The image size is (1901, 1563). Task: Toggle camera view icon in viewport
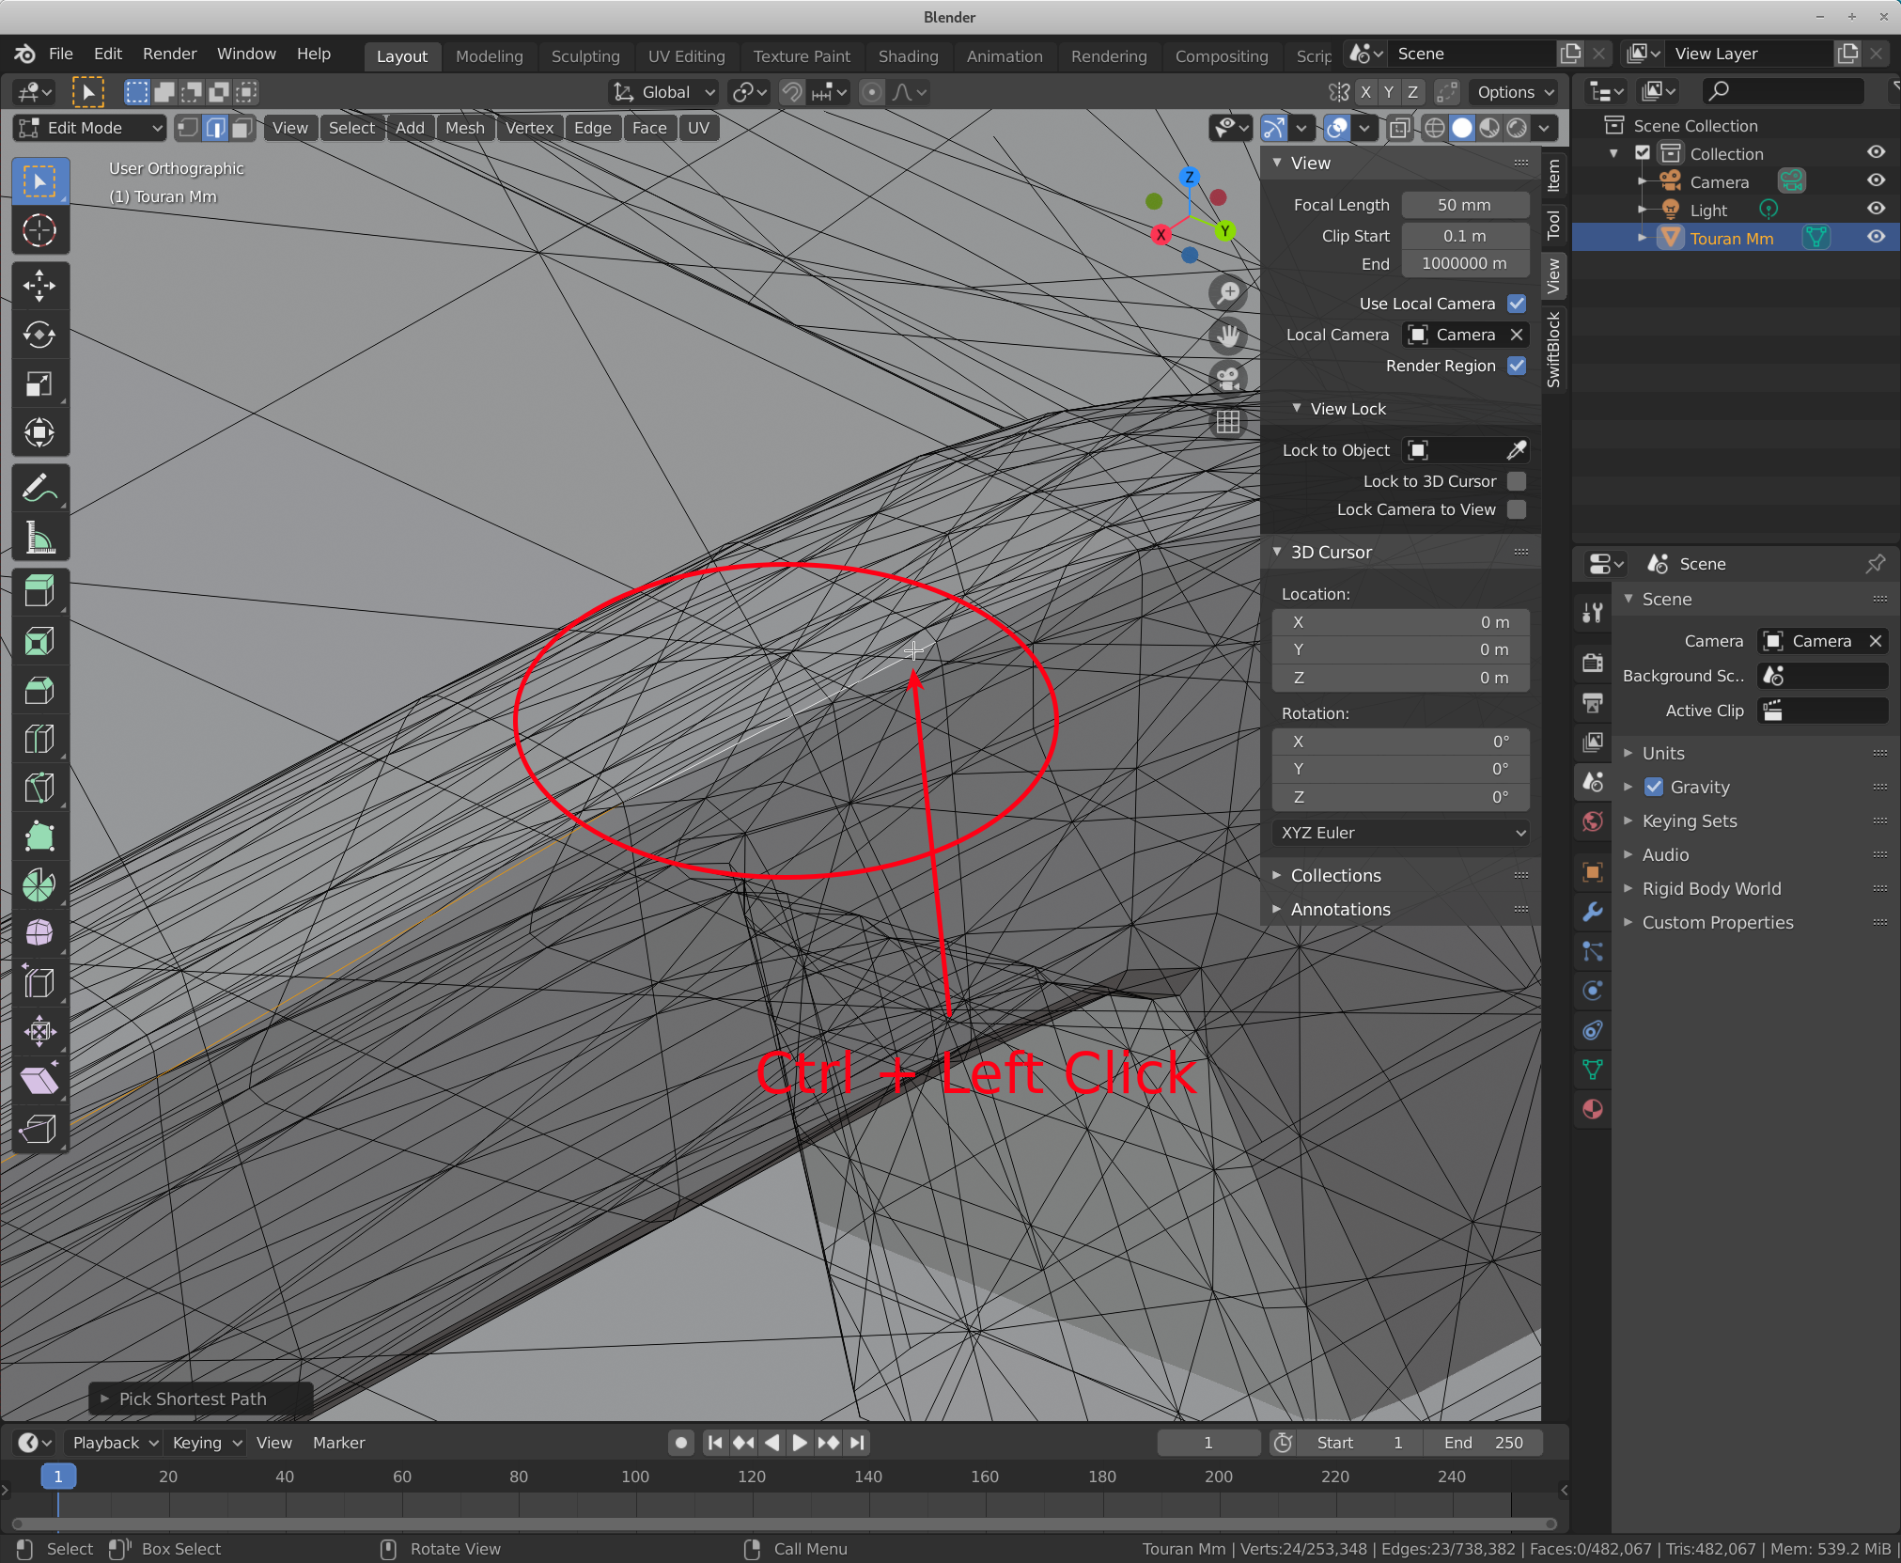click(x=1227, y=379)
